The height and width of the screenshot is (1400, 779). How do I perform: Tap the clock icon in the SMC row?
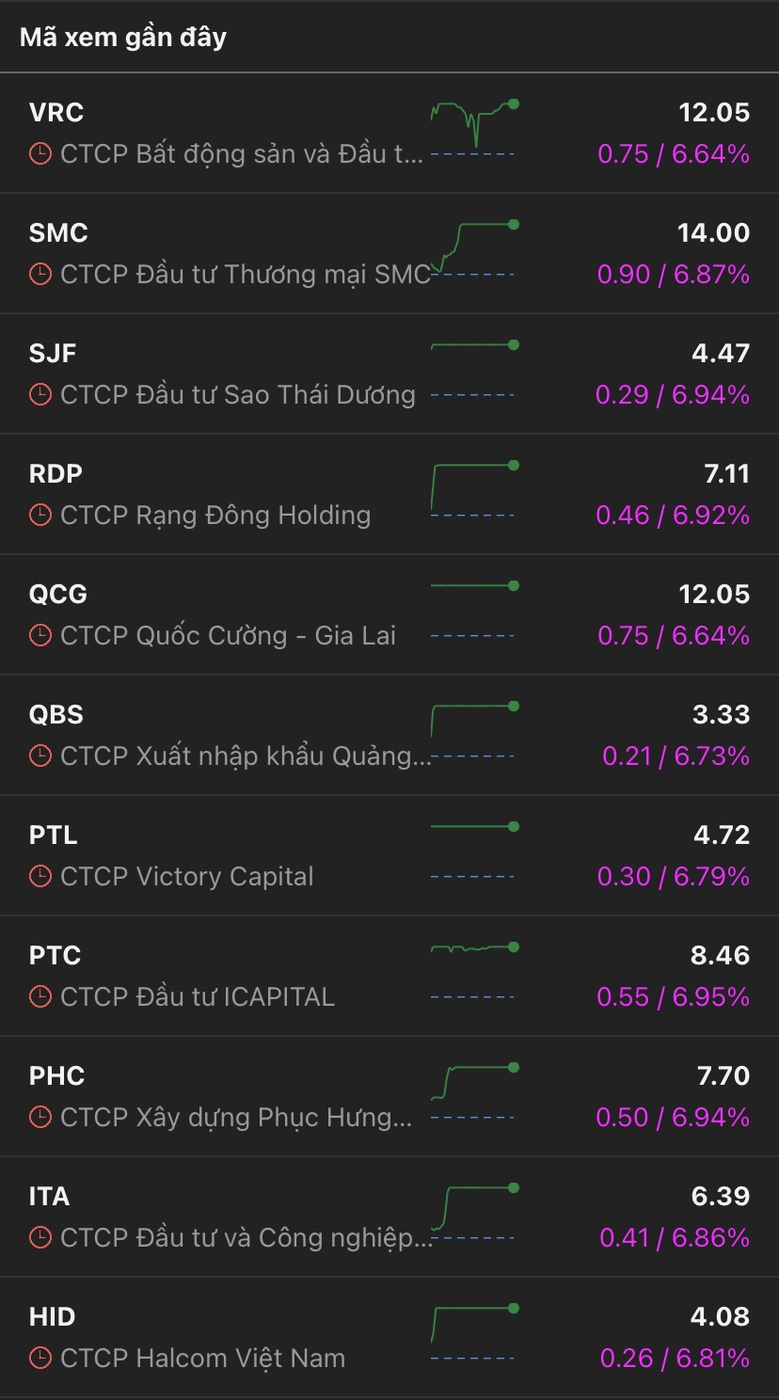point(40,274)
